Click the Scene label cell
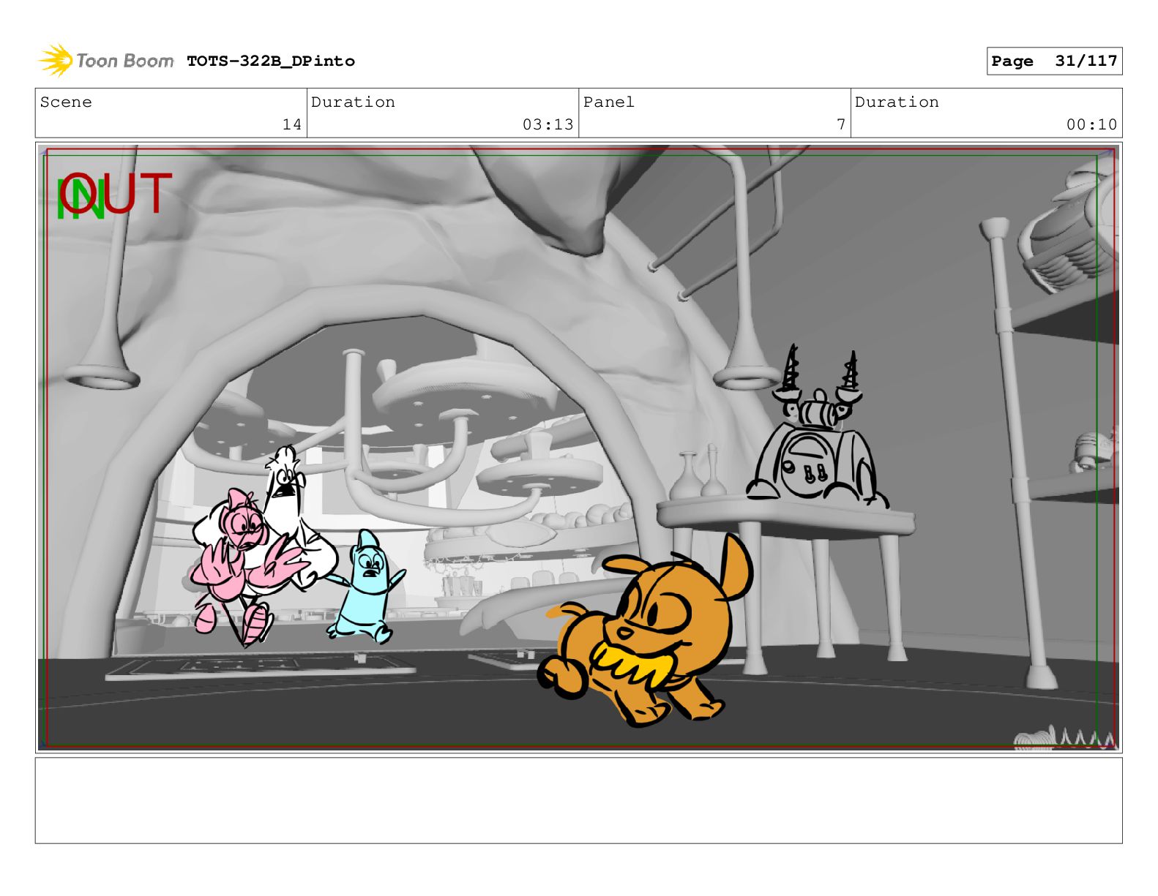 click(171, 113)
